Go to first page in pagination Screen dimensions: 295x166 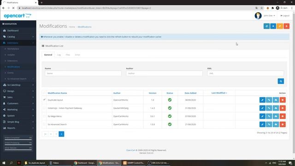tap(45, 134)
